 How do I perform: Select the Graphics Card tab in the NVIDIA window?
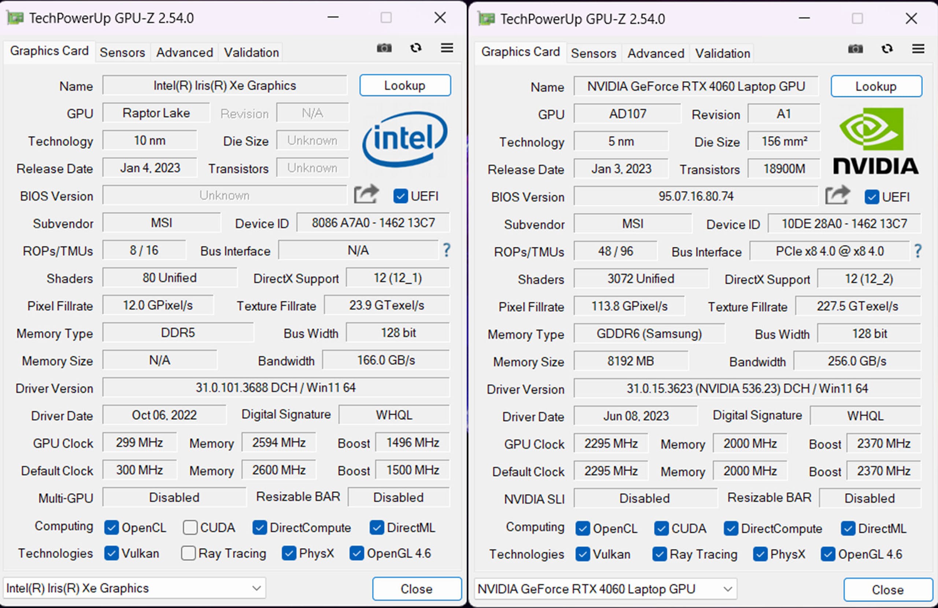click(521, 52)
